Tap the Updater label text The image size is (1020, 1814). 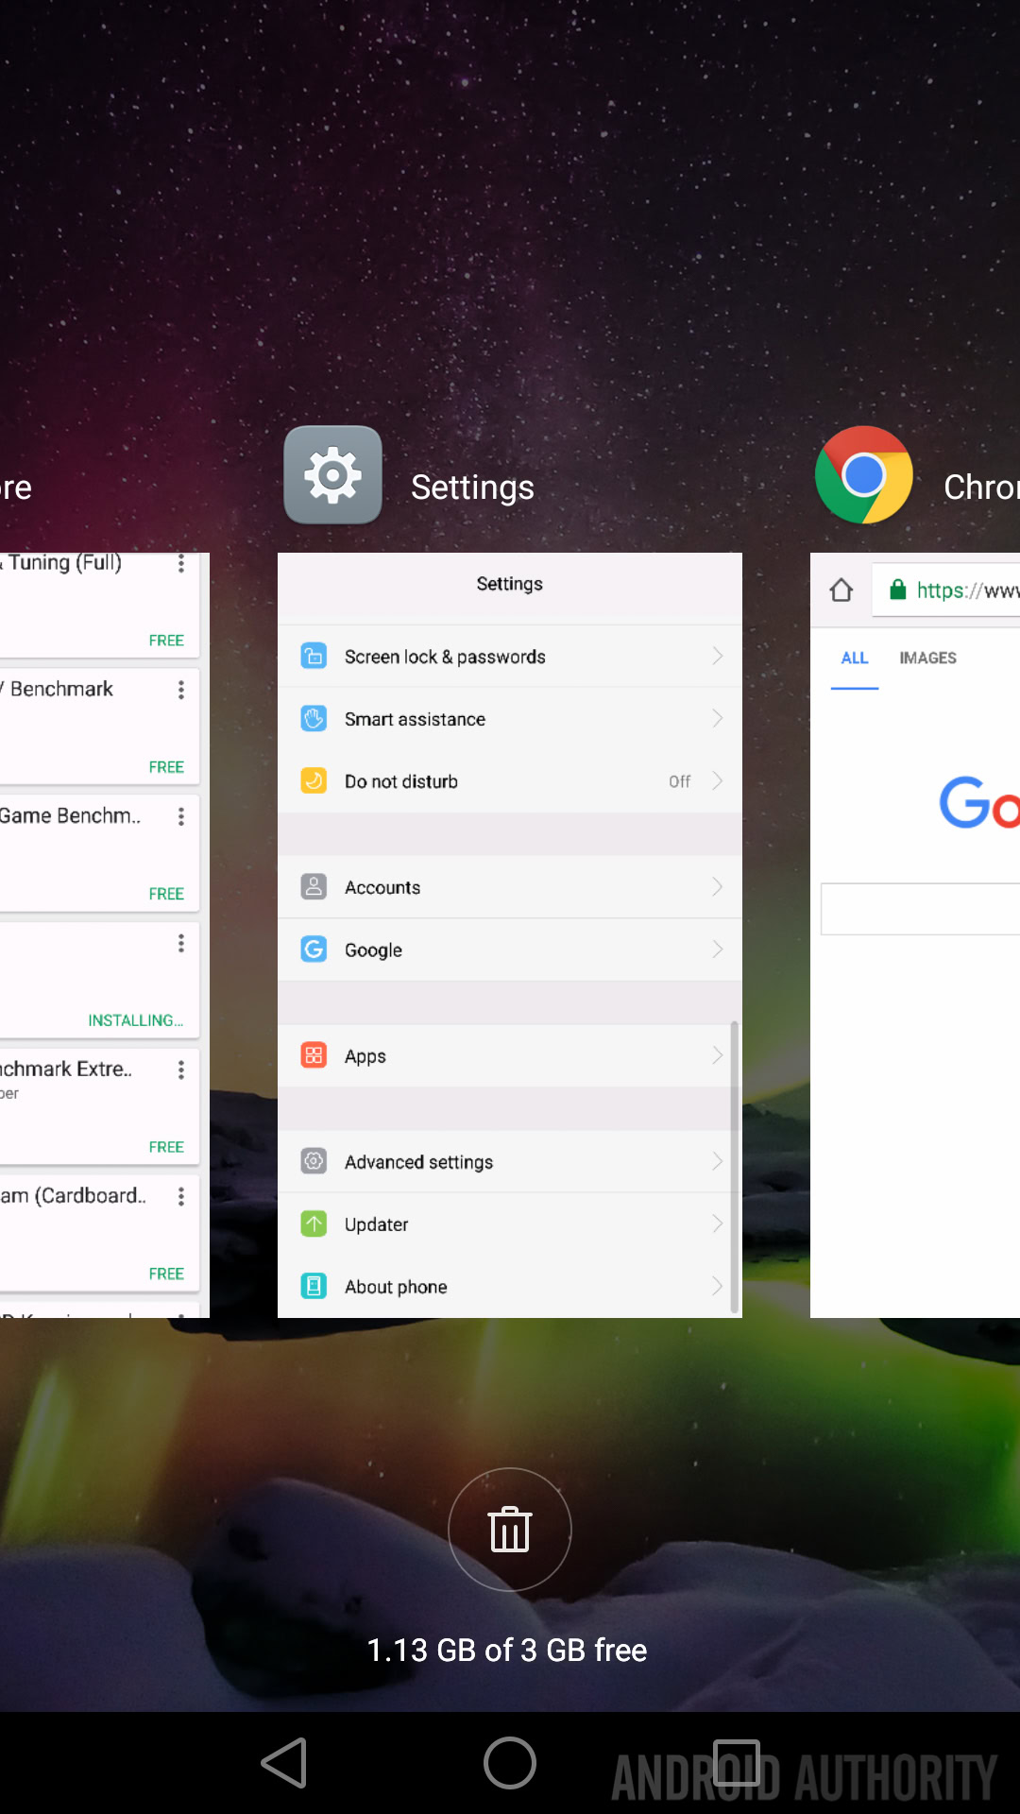(376, 1224)
